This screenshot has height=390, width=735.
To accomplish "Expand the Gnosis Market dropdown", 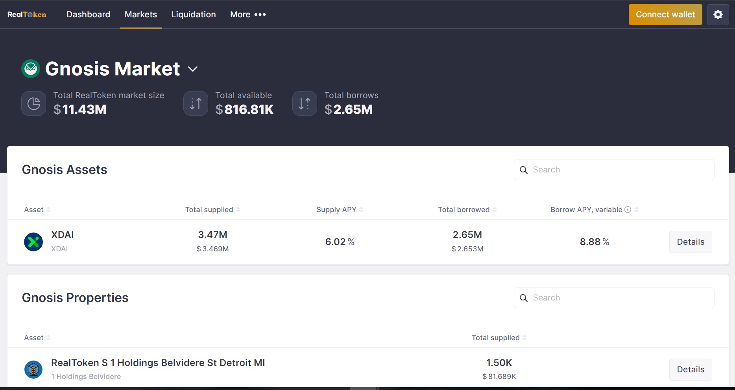I will [193, 69].
